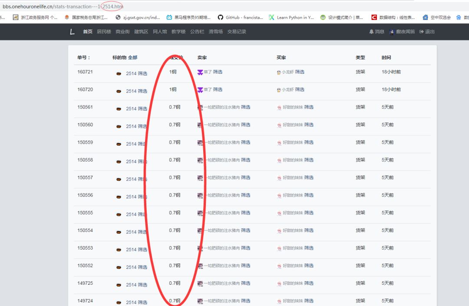Click the 卖家 column header
Screen dimensions: 469x306
click(x=202, y=57)
